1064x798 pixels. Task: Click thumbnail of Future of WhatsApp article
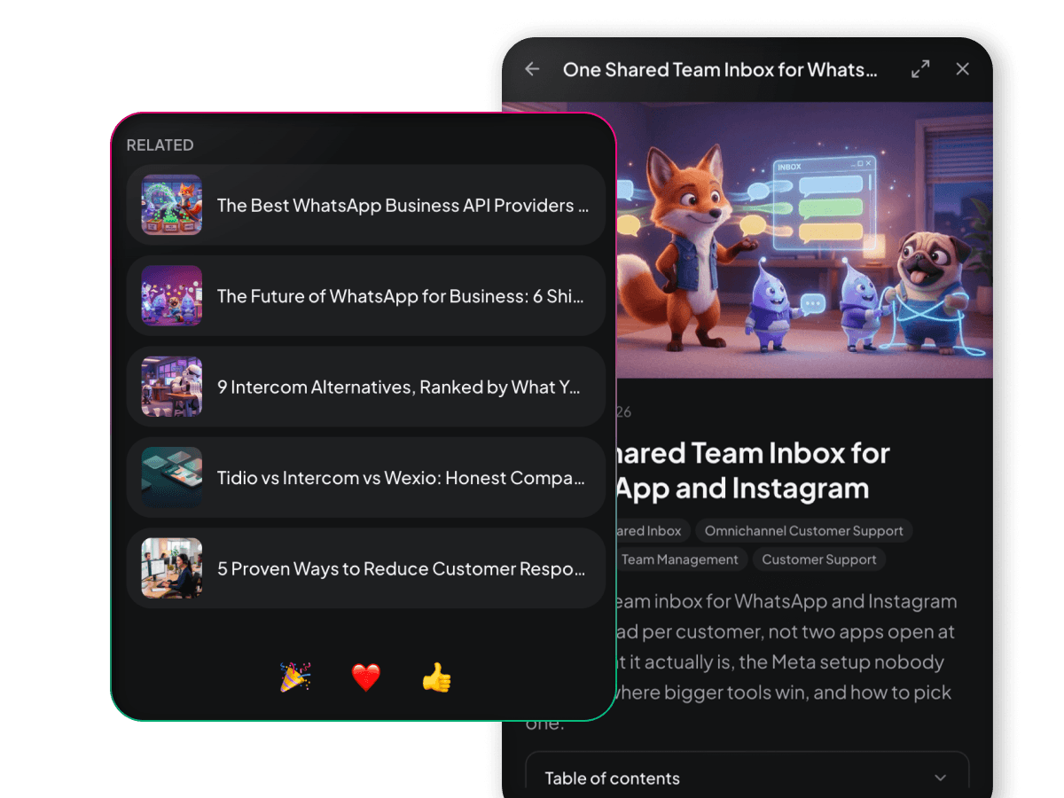pos(172,296)
